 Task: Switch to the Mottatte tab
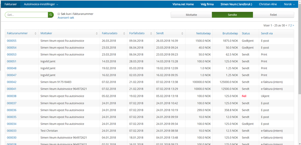tap(191, 15)
